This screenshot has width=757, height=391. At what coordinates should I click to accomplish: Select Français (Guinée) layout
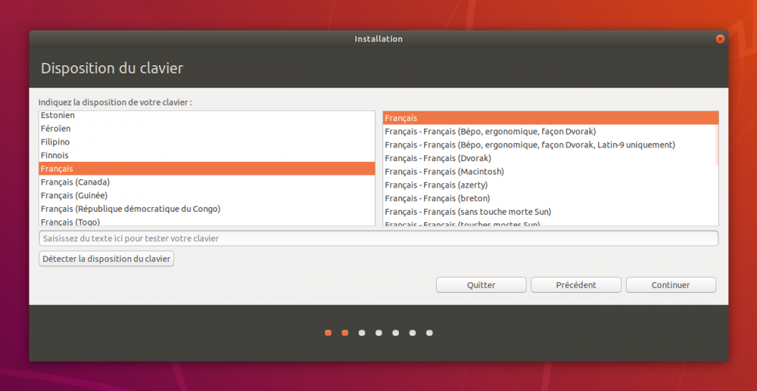click(207, 195)
